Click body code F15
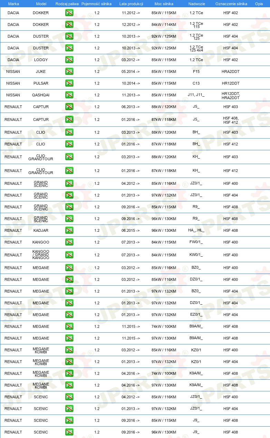The height and width of the screenshot is (438, 270). 196,72
